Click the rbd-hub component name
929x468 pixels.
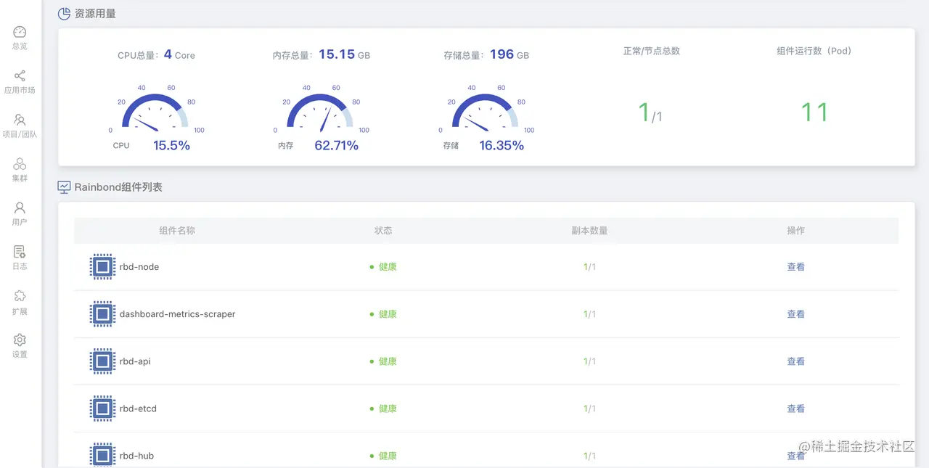136,456
